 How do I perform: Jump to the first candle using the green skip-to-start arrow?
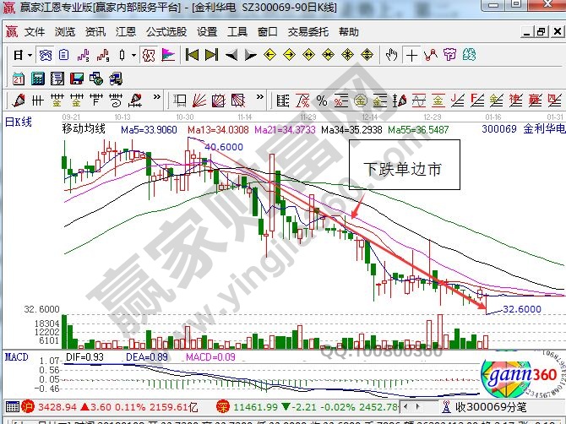pyautogui.click(x=192, y=56)
